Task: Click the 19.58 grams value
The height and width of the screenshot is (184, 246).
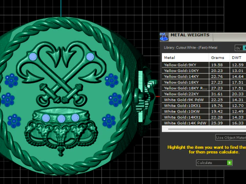Action: pos(217,65)
